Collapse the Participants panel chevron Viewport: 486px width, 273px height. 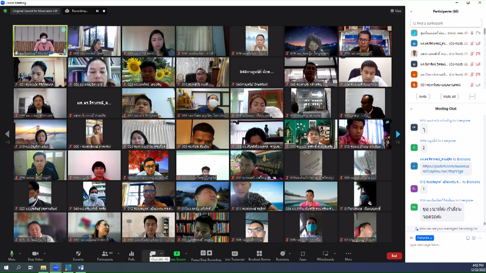pyautogui.click(x=411, y=12)
